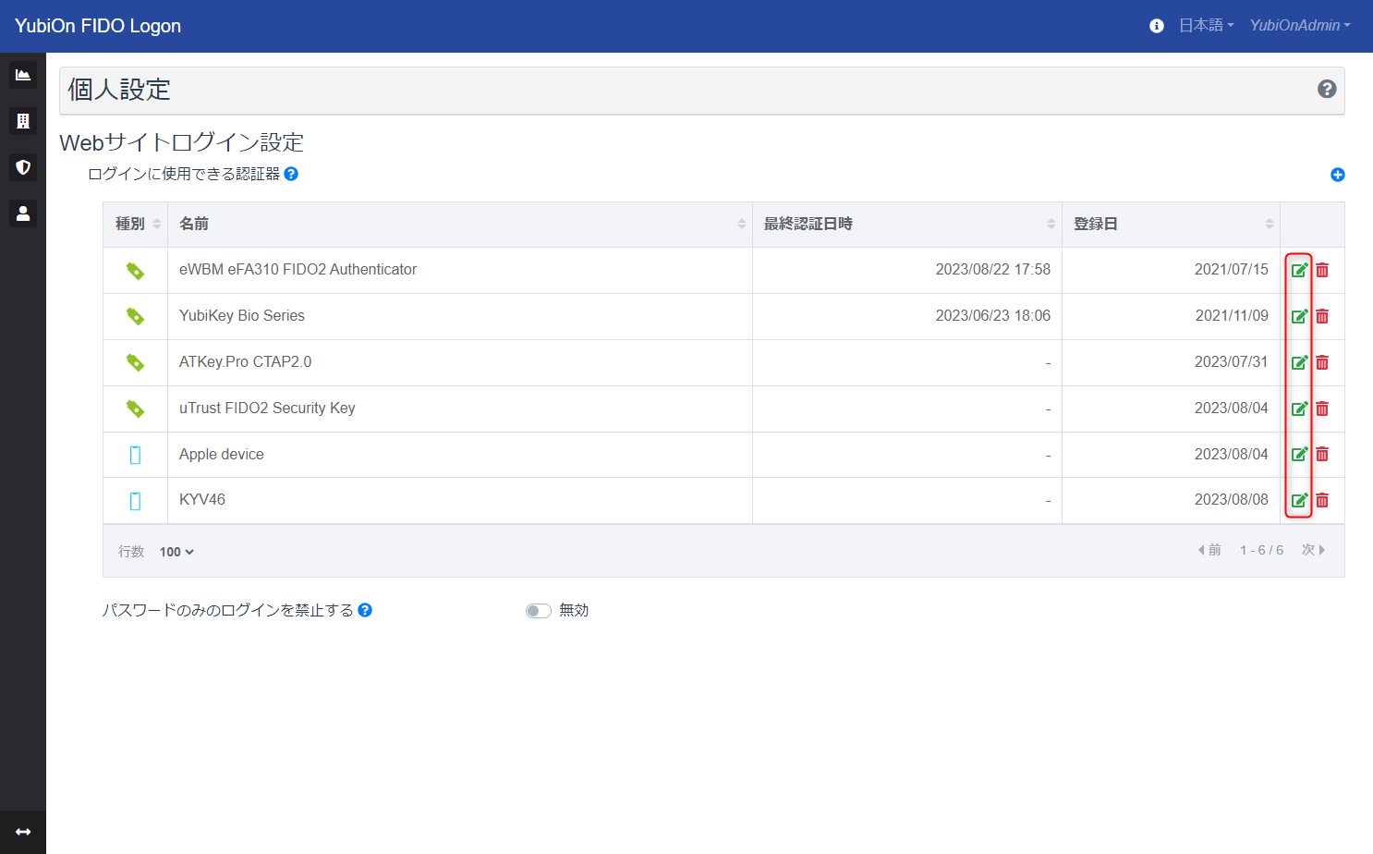Click the Webサイトログイン設定 heading

[x=182, y=142]
